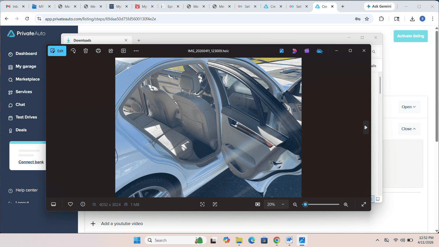Viewport: 439px width, 247px height.
Task: Expand the section with the Open chevron
Action: [409, 107]
